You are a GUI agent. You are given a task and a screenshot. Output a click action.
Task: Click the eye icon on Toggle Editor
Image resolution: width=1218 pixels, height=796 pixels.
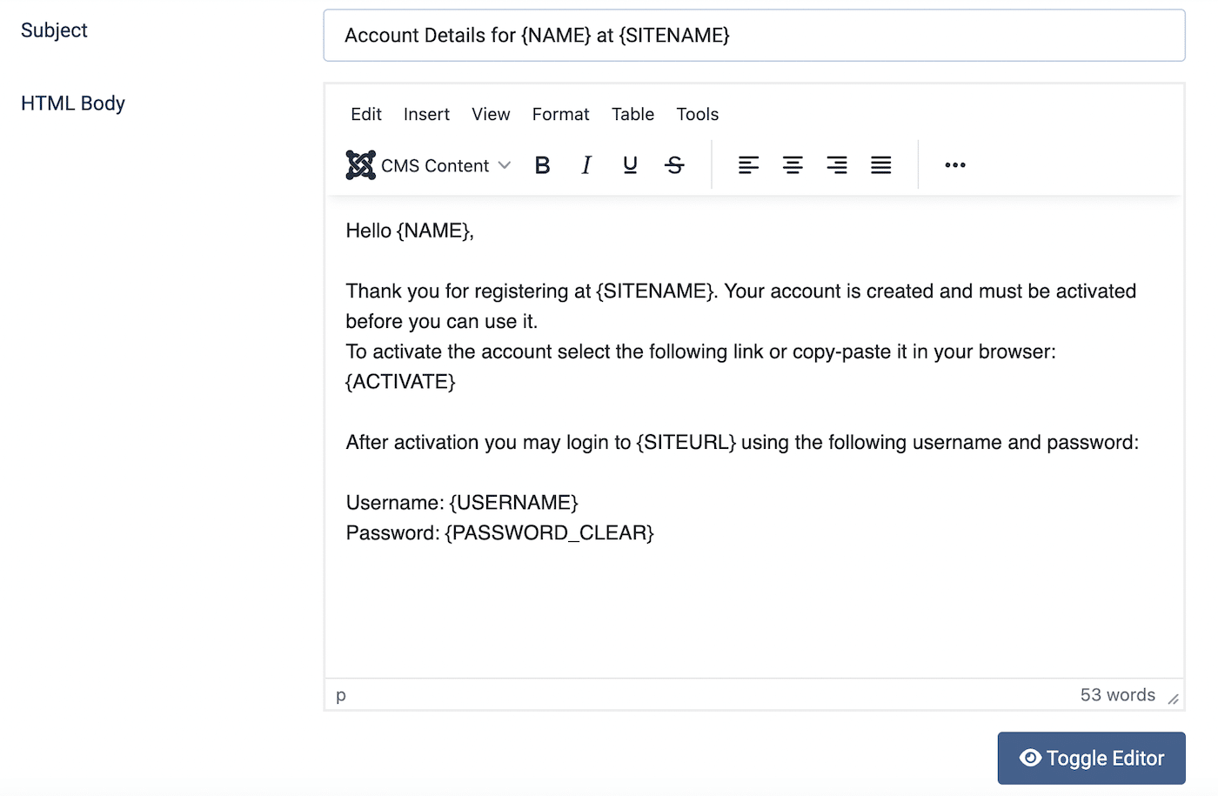click(1030, 758)
